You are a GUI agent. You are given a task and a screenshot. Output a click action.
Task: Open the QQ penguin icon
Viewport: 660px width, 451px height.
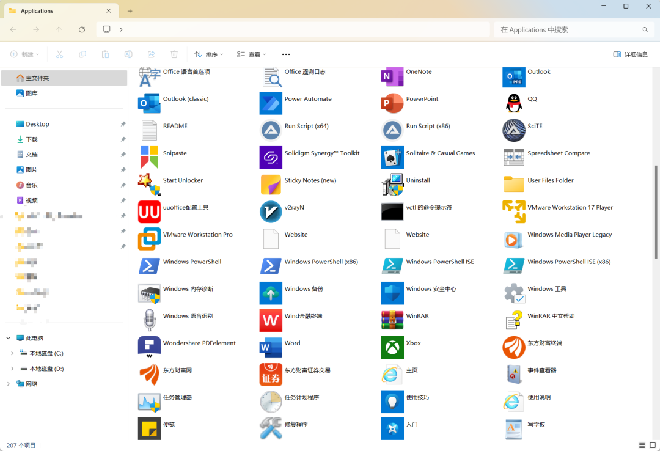click(x=513, y=103)
